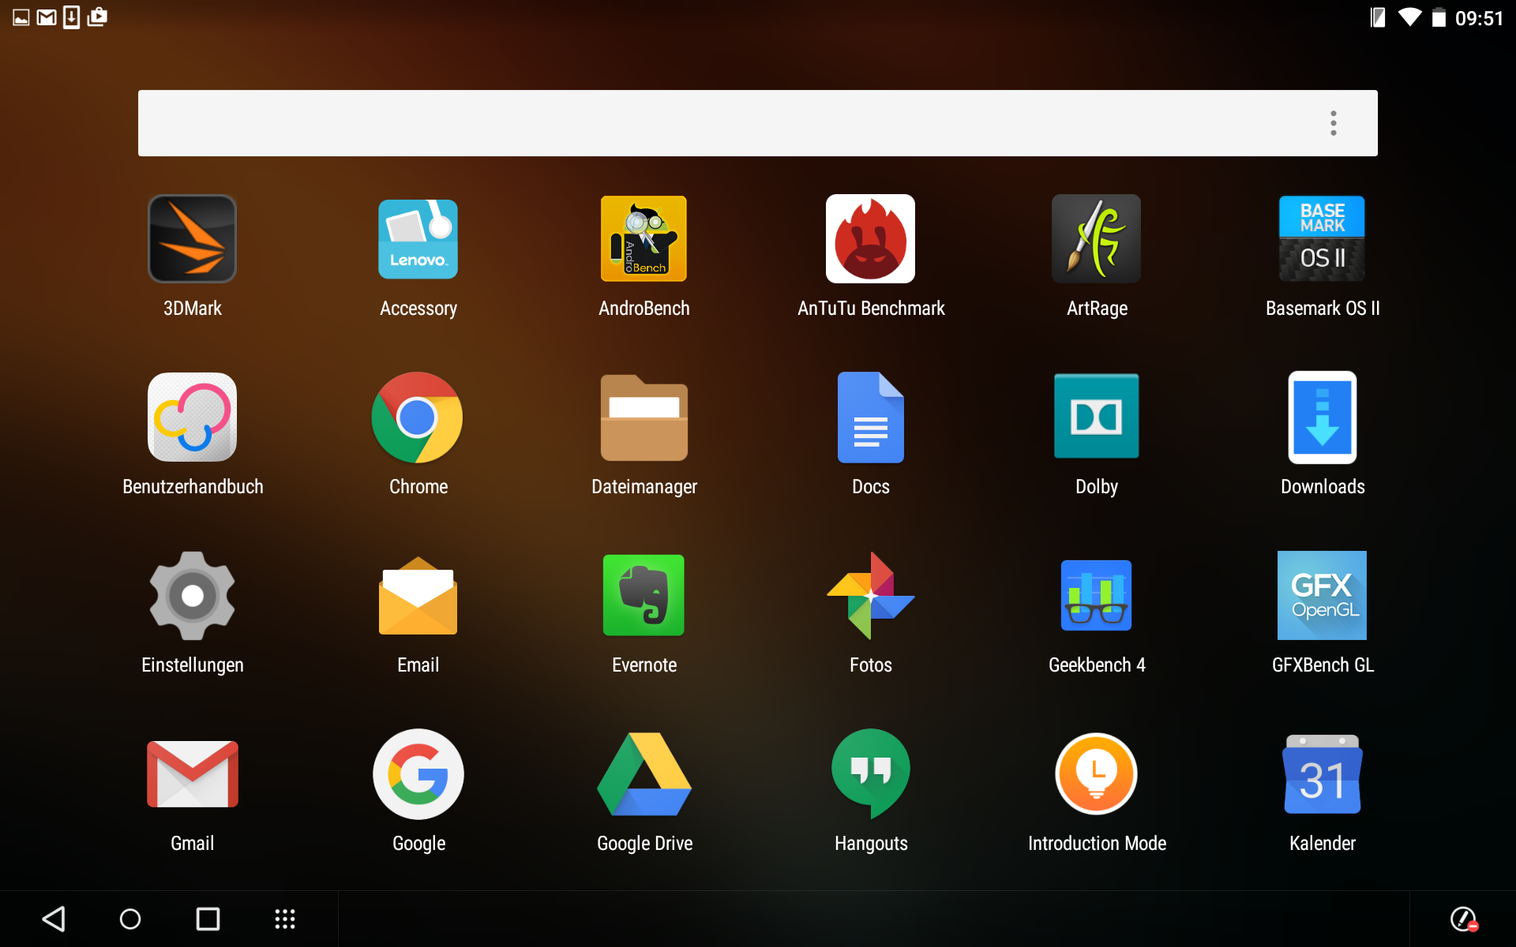Tap the 09:51 clock
Screen dimensions: 1516x947
[x=1479, y=18]
